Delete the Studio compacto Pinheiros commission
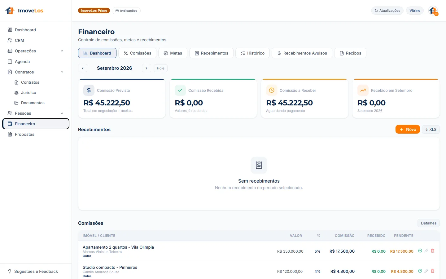Viewport: 446px width, 279px height. point(433,271)
